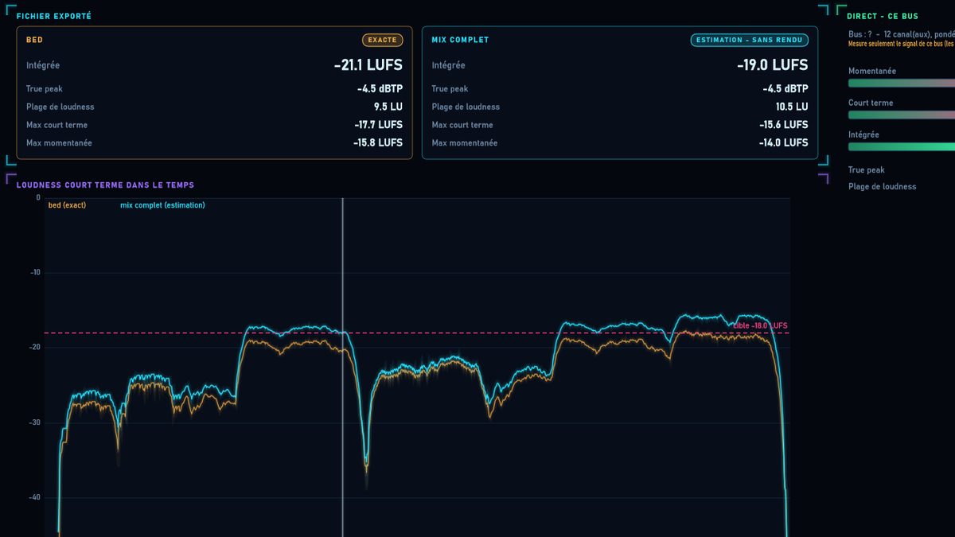The height and width of the screenshot is (537, 955).
Task: Click the orange Mesure seulement le signal note
Action: pos(902,45)
